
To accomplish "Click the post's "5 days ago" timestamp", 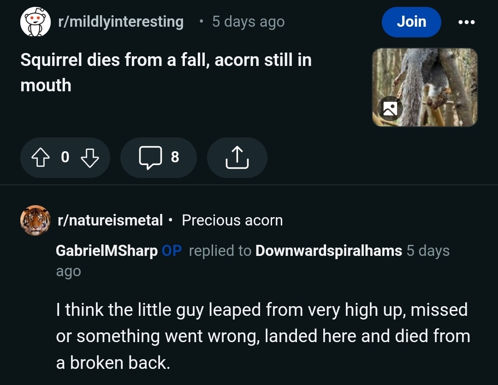I will coord(248,22).
